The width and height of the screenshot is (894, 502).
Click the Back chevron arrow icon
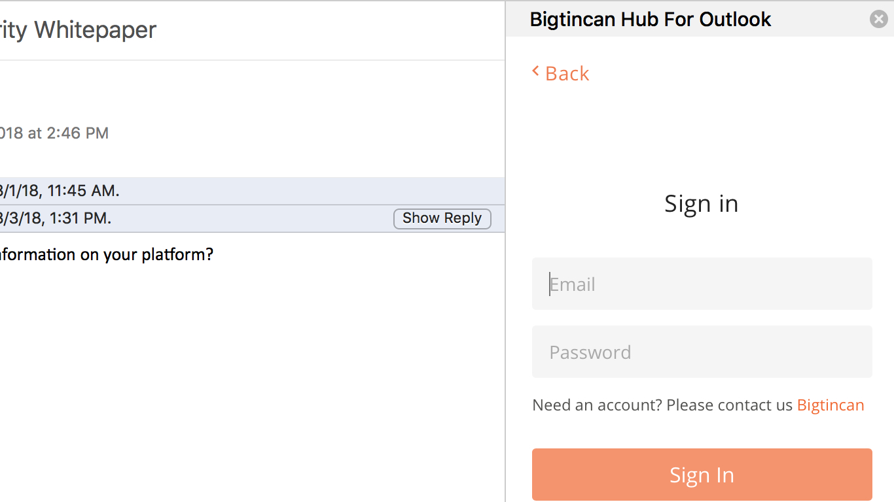pos(535,71)
